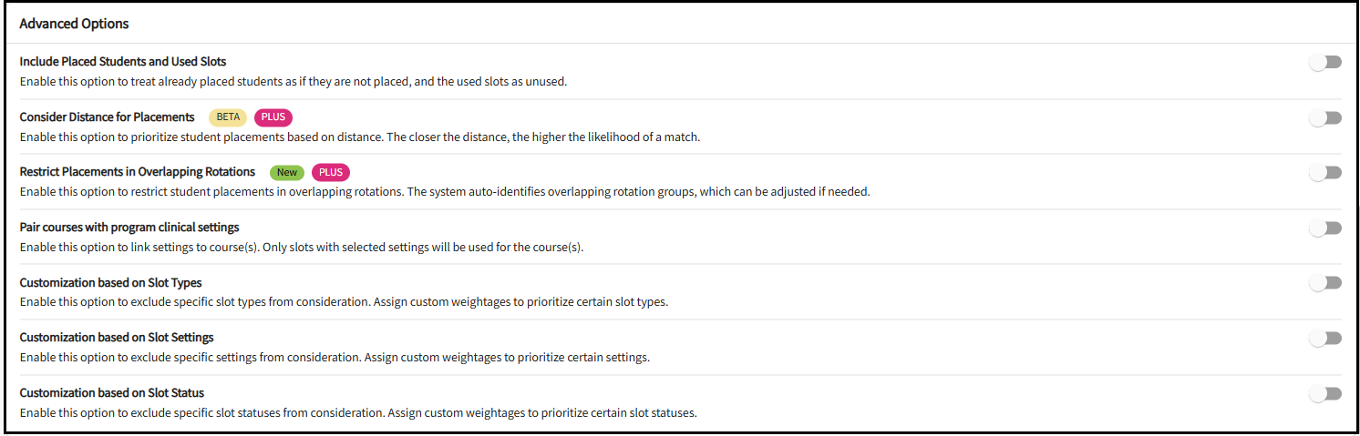Enable Include Placed Students and Used Slots toggle

1325,62
